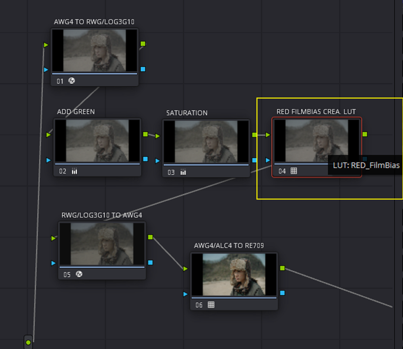
Task: Select the AWG4 TO RWG/LOG3G10 node thumbnail
Action: click(95, 50)
